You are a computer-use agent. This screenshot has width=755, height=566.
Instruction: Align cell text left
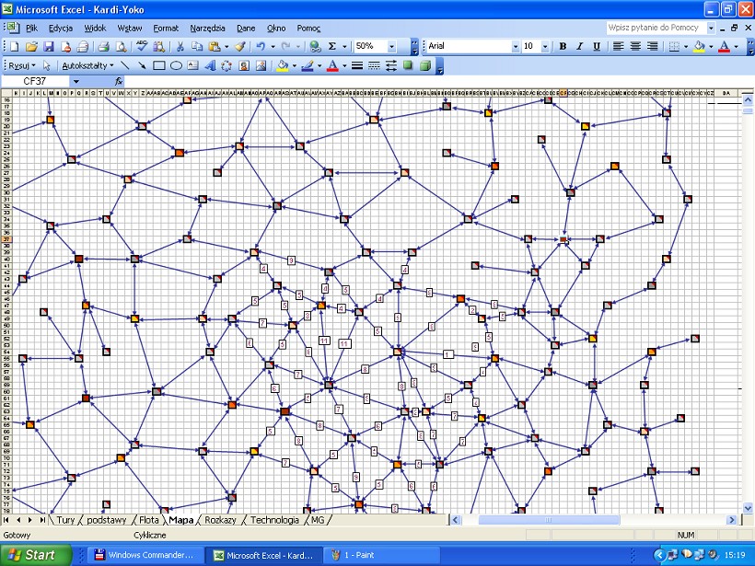point(618,46)
